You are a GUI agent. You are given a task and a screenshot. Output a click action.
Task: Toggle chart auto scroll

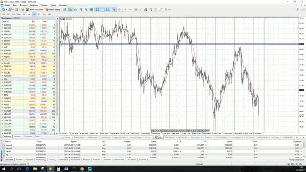pos(98,10)
